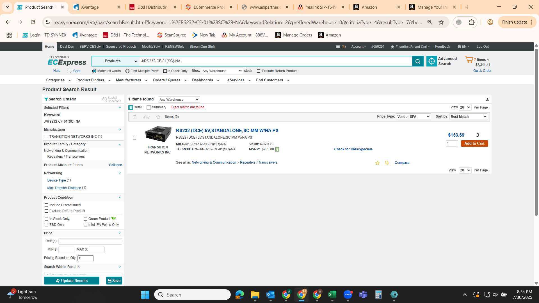Reload the browser page
Image resolution: width=539 pixels, height=303 pixels.
(33, 22)
